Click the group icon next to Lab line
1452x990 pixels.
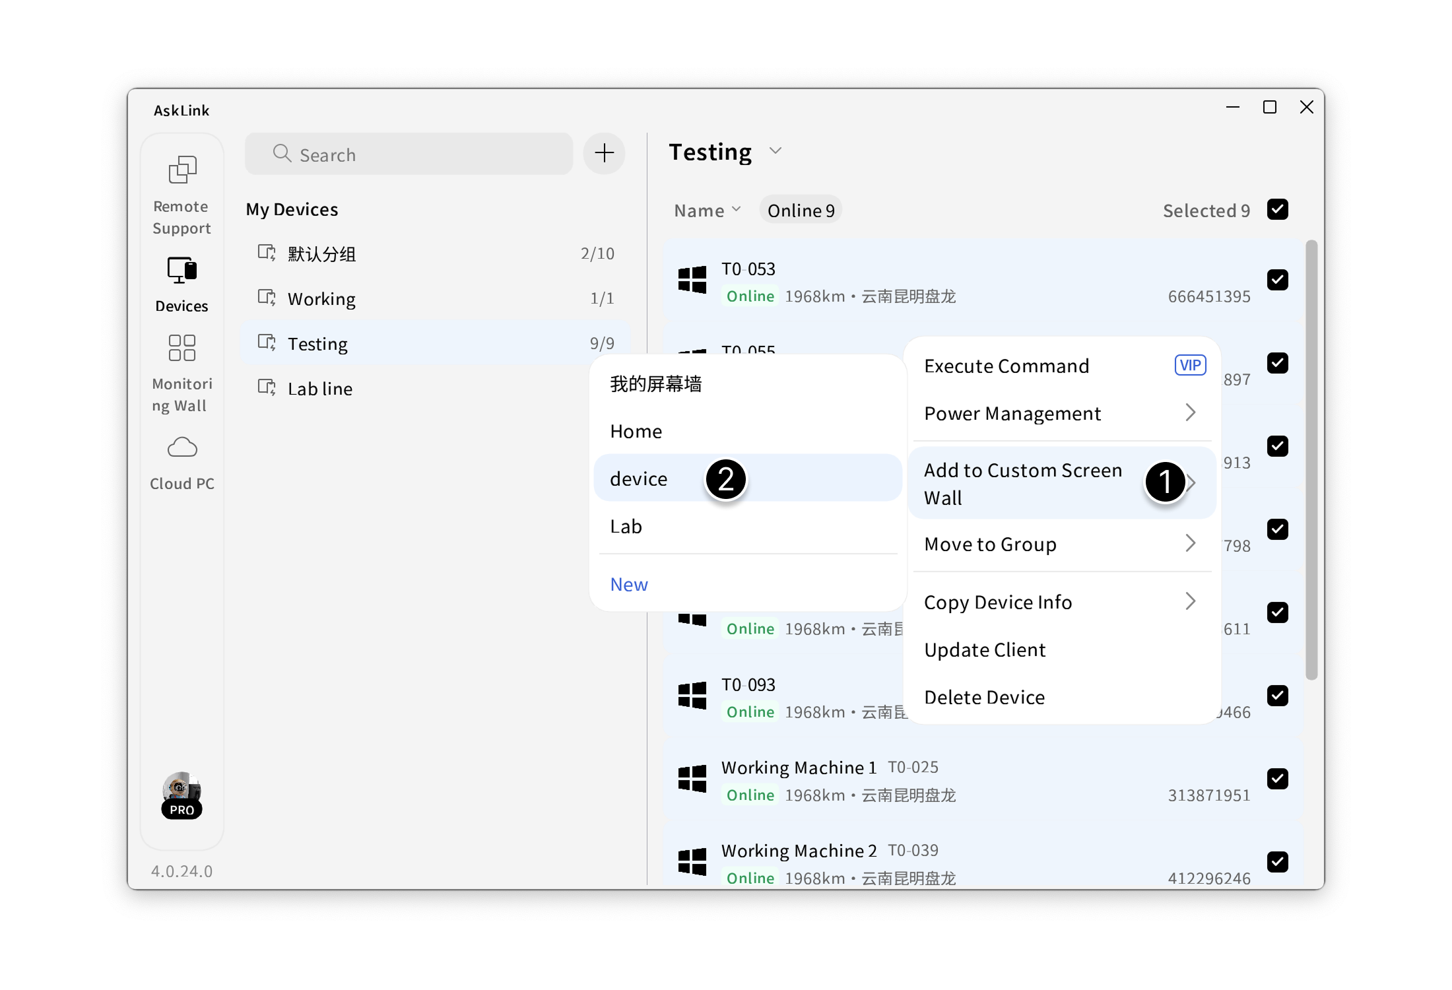point(267,387)
